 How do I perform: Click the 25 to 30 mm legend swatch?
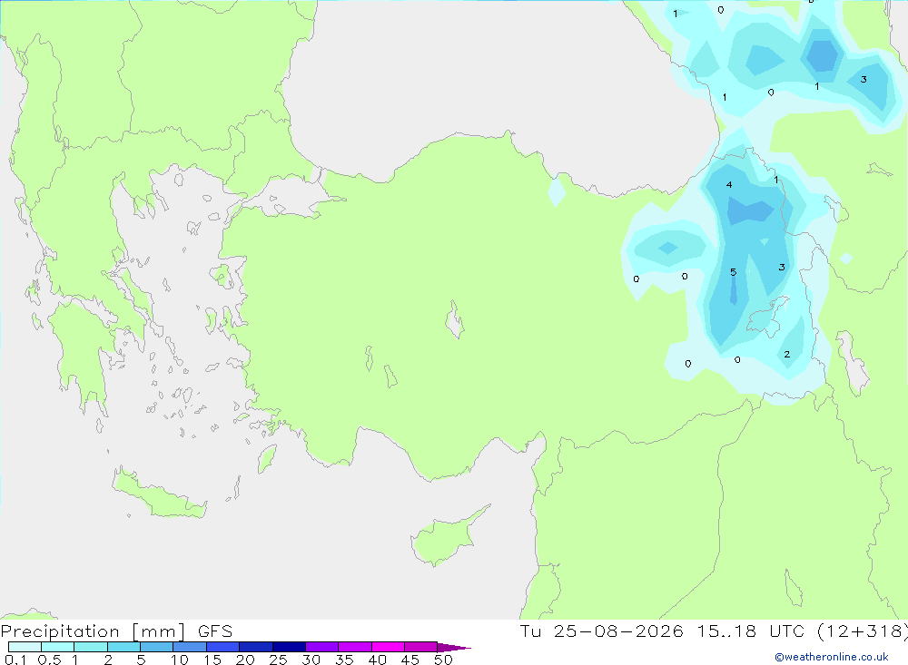(289, 647)
